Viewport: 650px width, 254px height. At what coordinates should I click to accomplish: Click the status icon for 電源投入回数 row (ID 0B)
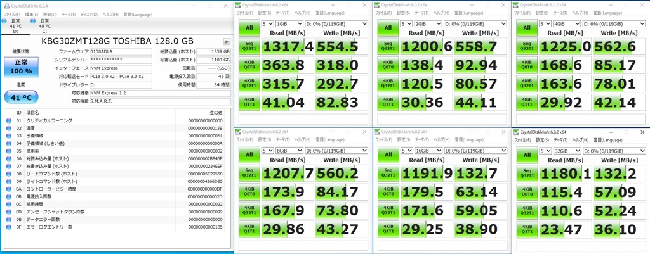pos(9,196)
